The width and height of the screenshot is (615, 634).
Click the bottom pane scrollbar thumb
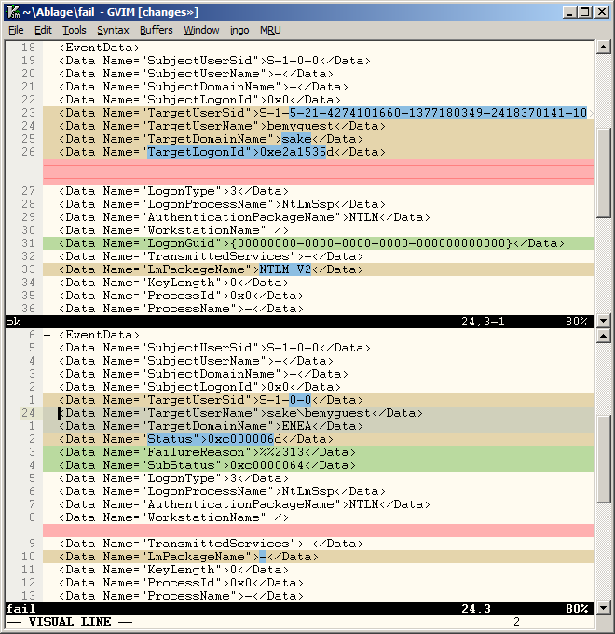click(x=603, y=459)
